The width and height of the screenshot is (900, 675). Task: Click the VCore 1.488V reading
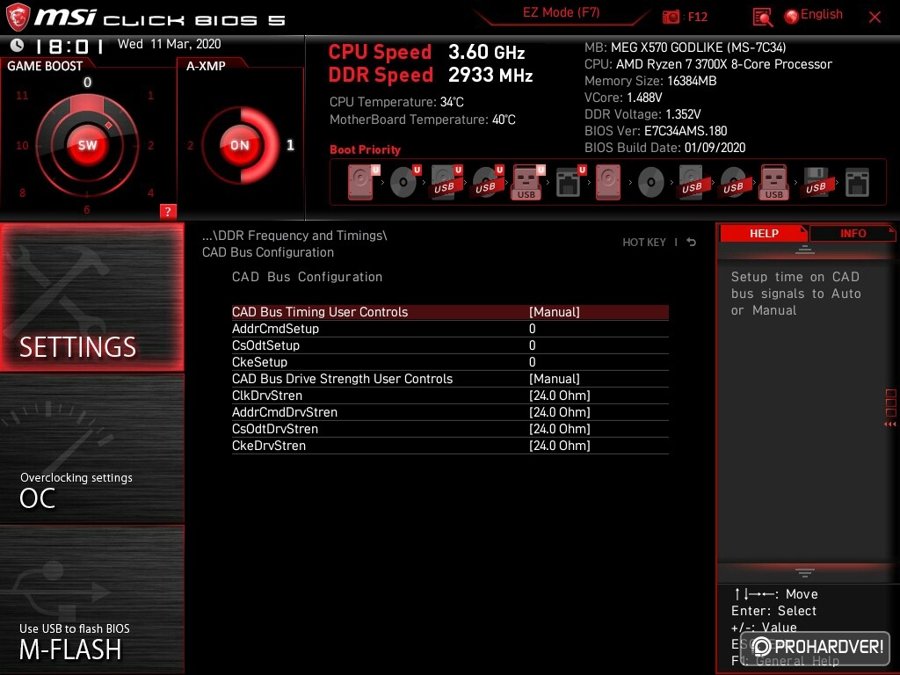tap(623, 98)
